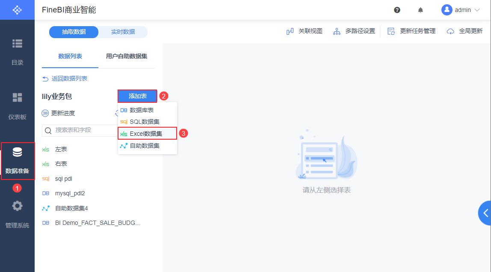Select the 抽取数据 option
The width and height of the screenshot is (491, 272).
coord(73,32)
